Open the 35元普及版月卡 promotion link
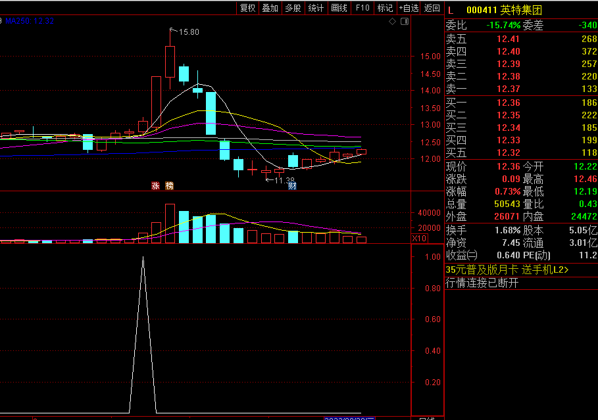The image size is (598, 420). [x=507, y=270]
